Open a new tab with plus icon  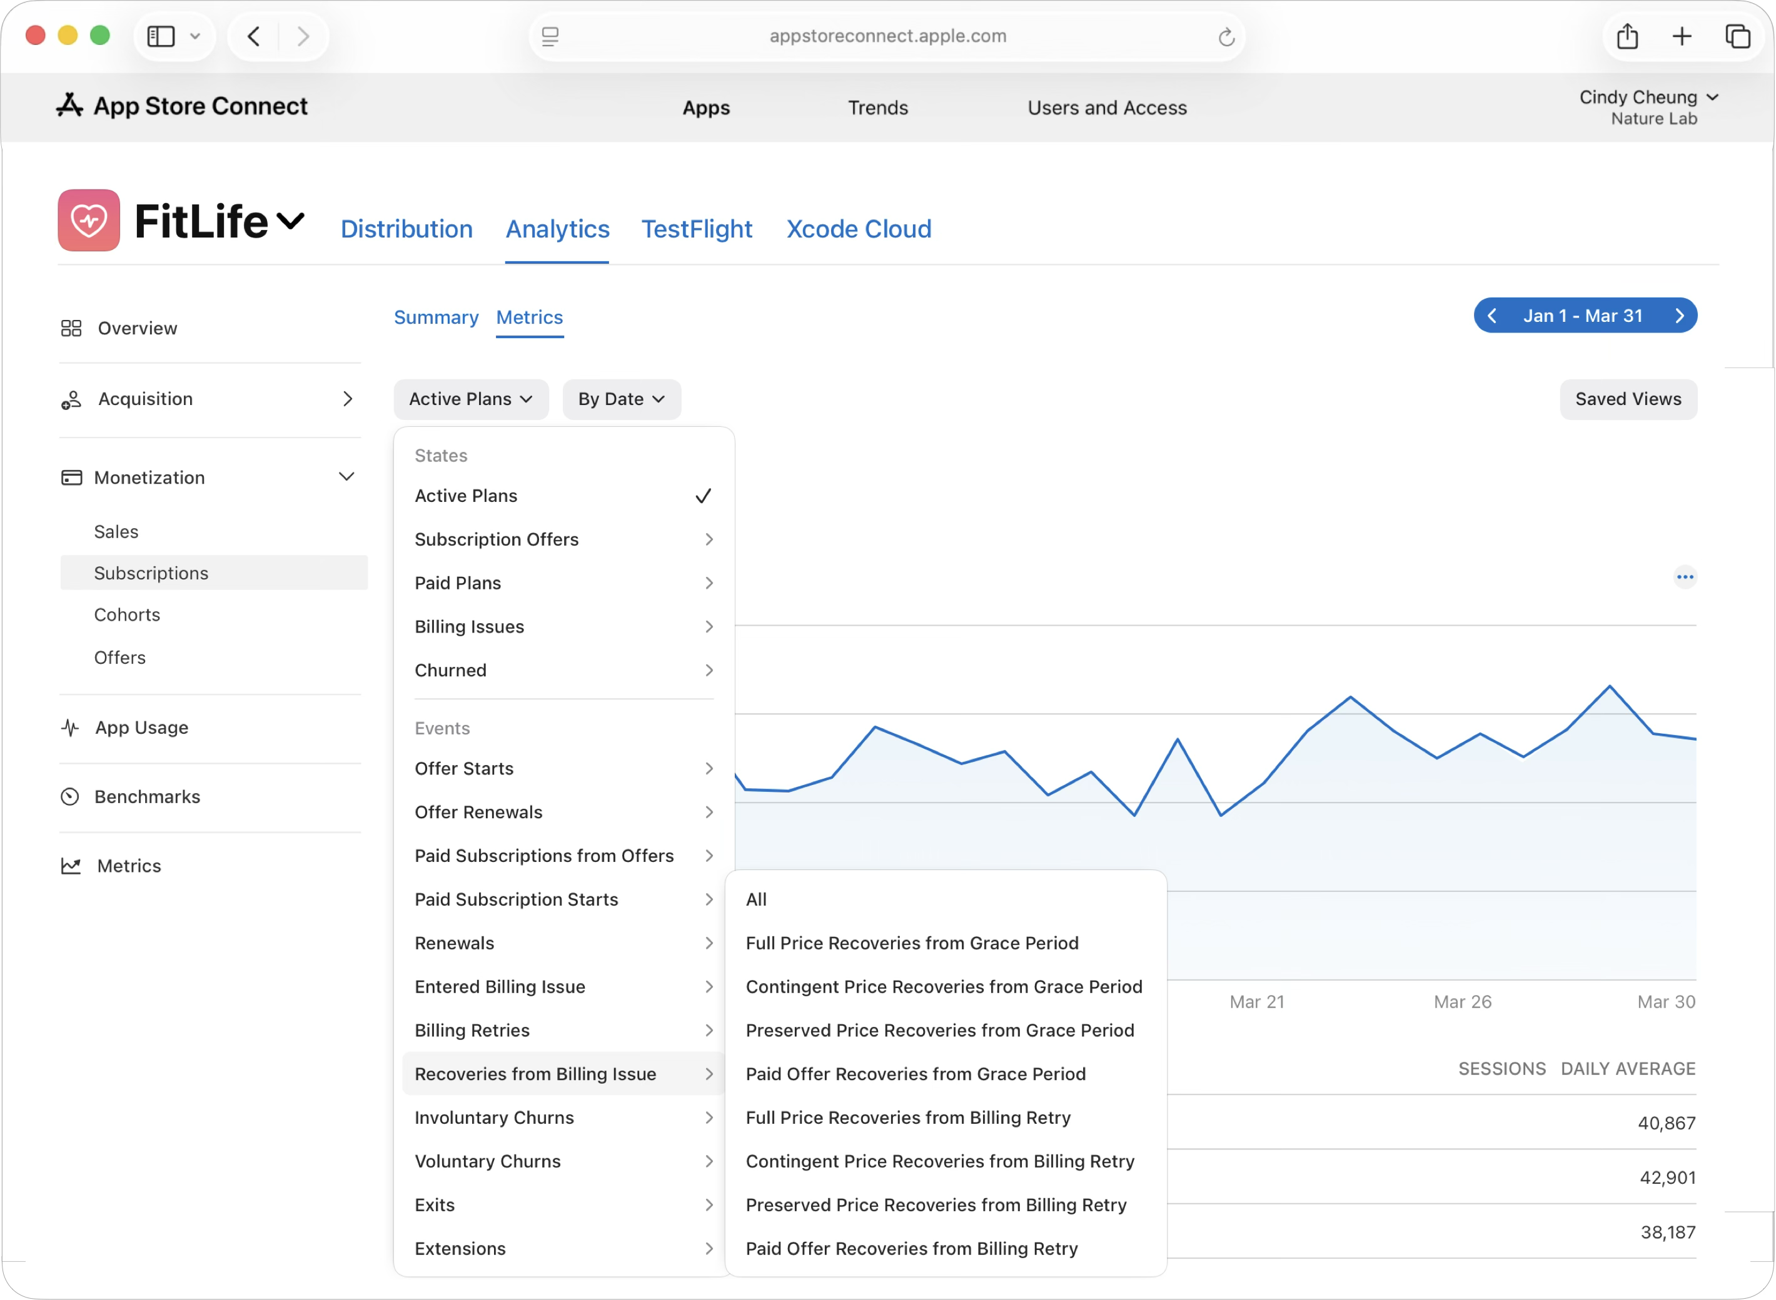(x=1682, y=36)
